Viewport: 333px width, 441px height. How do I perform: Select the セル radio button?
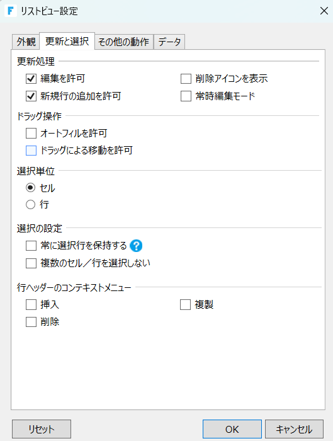[31, 188]
